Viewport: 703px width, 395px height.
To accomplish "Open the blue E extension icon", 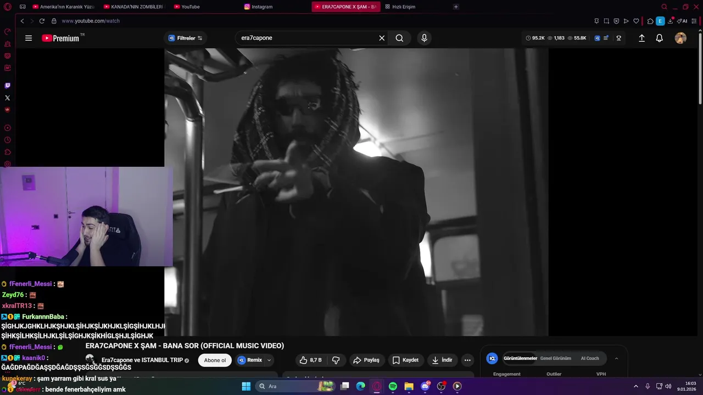I will tap(660, 21).
